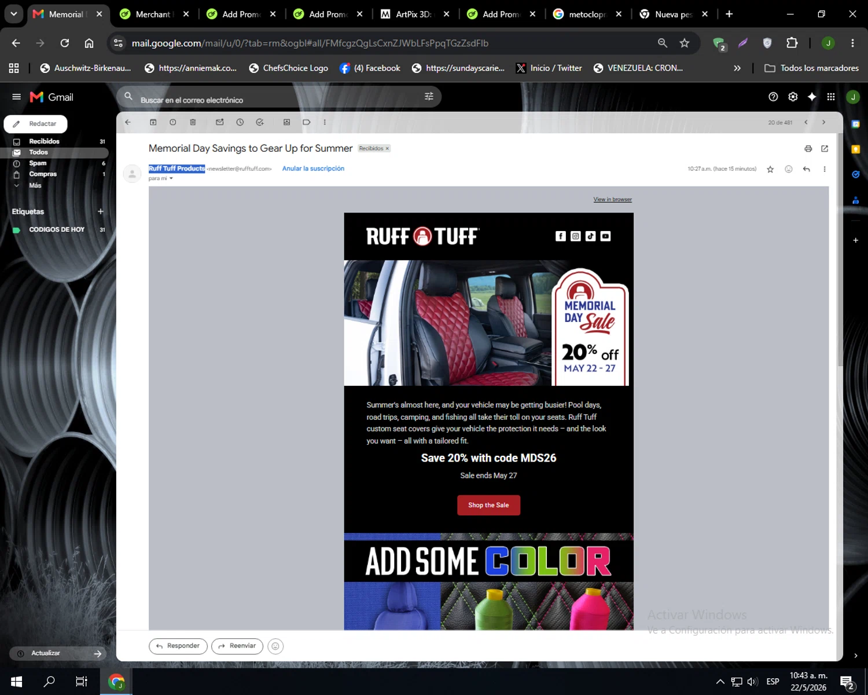This screenshot has width=868, height=695.
Task: Snooze this email
Action: coord(240,122)
